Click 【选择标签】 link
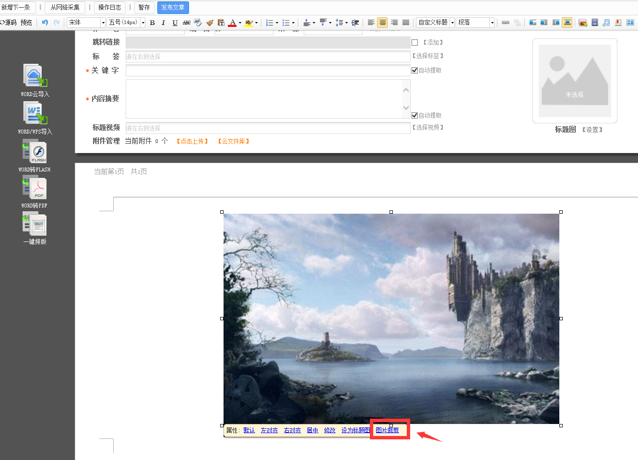The height and width of the screenshot is (460, 638). tap(428, 56)
